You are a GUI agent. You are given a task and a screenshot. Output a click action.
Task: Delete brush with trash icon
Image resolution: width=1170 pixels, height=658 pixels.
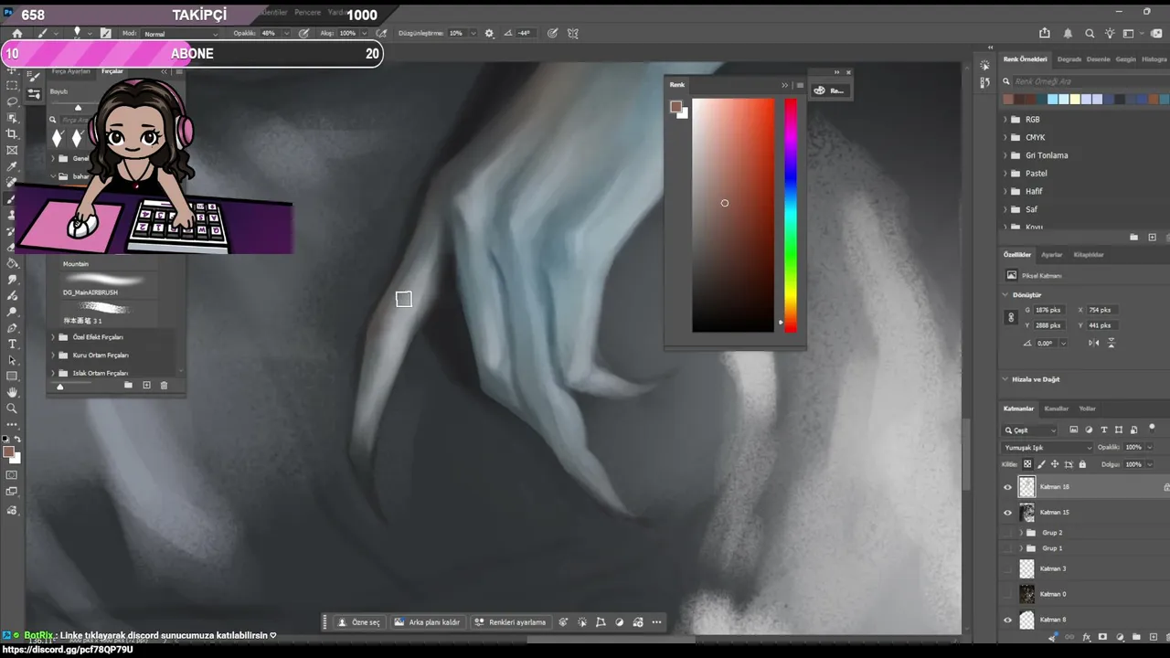[x=165, y=386]
